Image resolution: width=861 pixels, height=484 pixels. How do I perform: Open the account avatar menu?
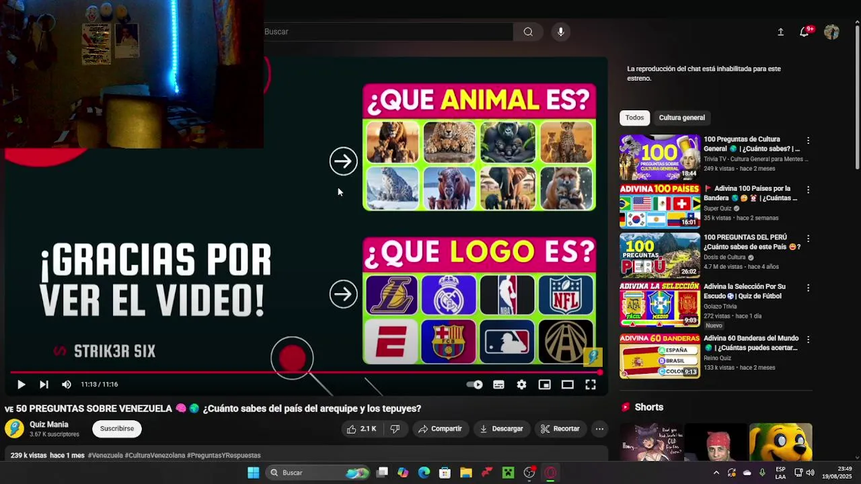[x=831, y=32]
